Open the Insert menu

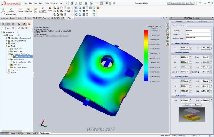[41, 3]
